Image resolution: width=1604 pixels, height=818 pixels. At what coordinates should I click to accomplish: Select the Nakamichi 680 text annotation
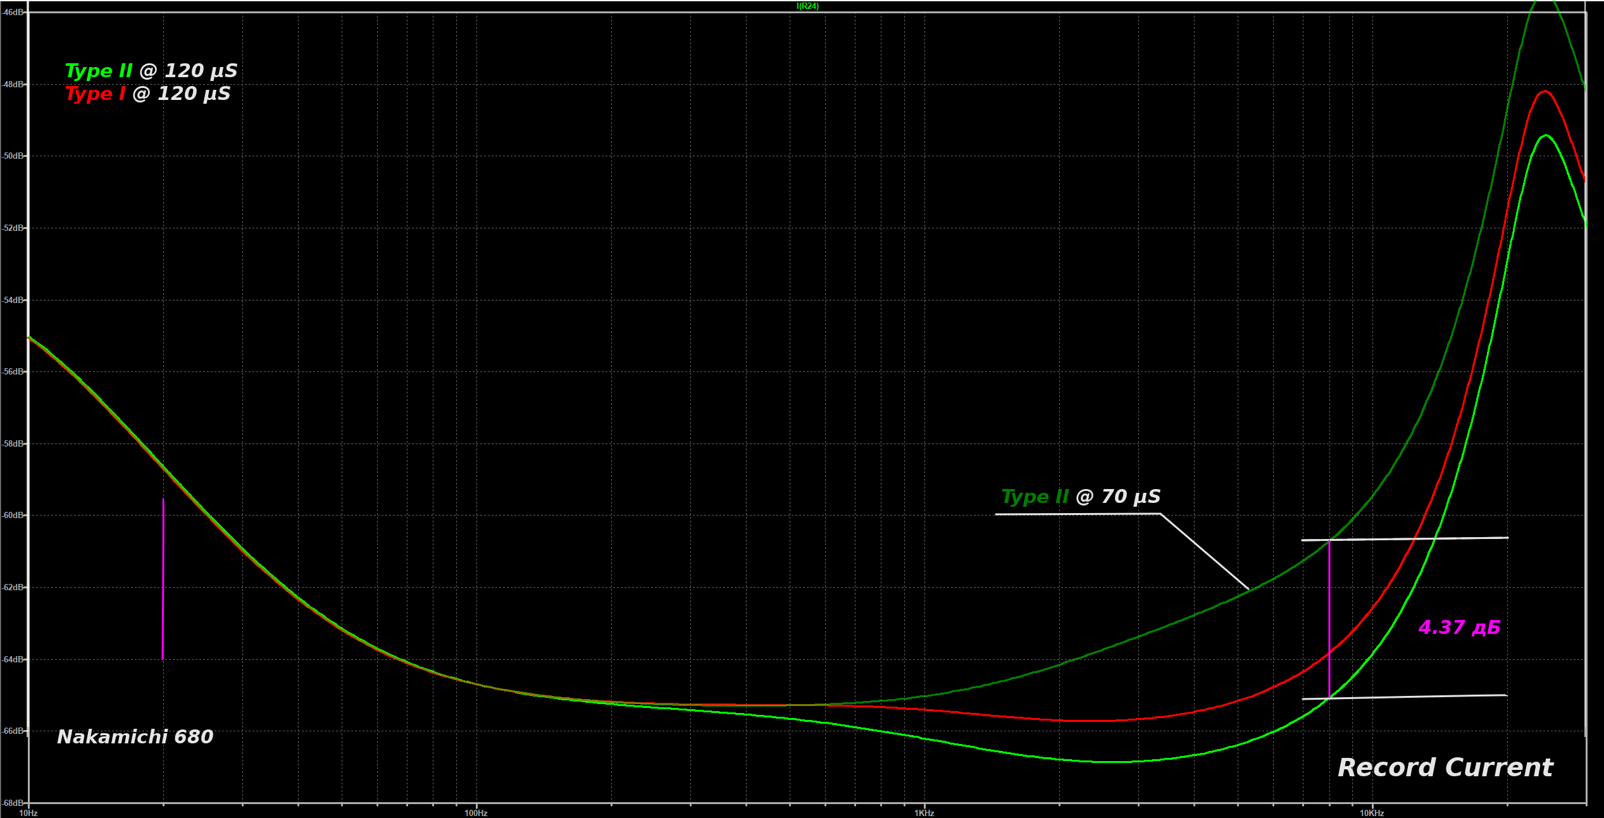[135, 737]
